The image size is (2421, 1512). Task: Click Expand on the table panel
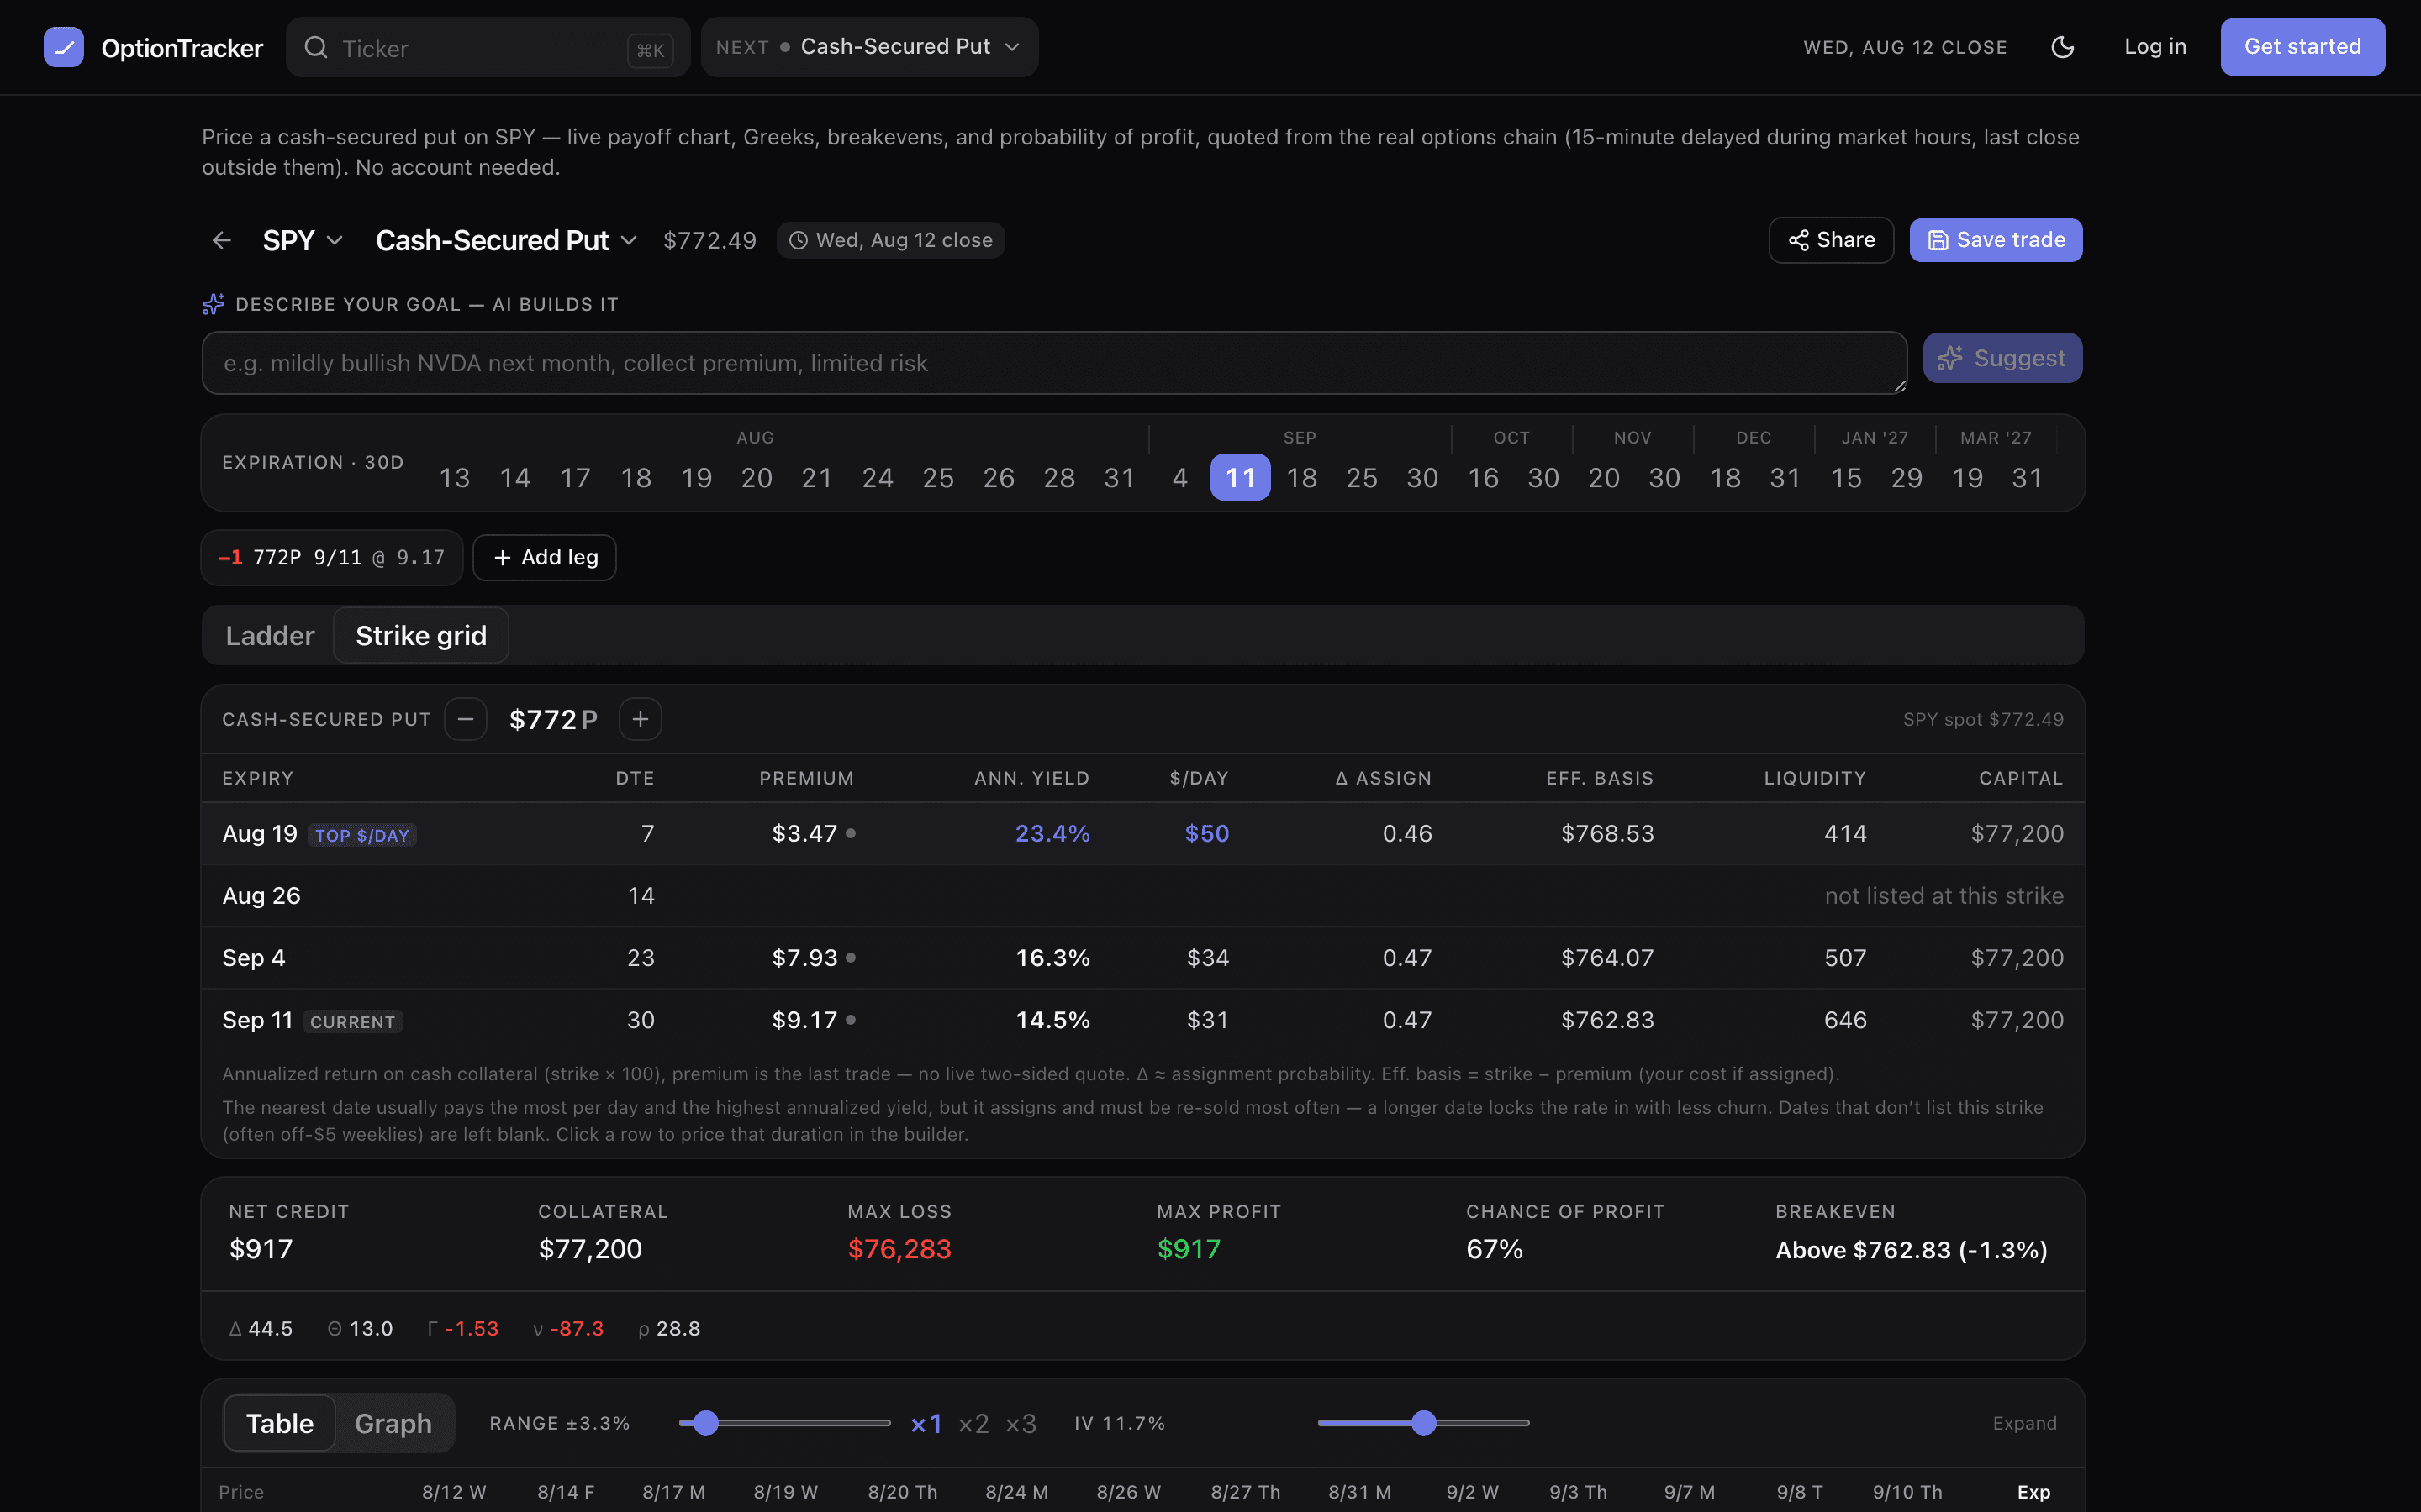tap(2025, 1423)
